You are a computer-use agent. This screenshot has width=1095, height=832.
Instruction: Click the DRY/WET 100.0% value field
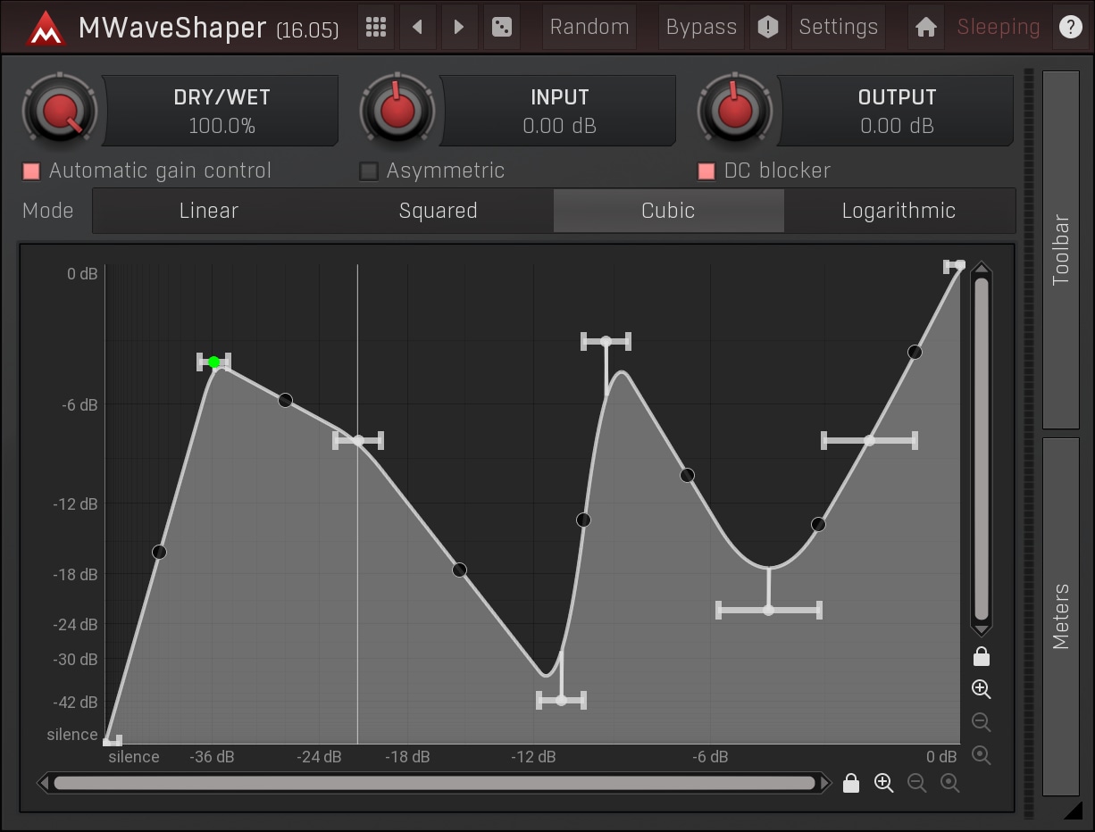[222, 111]
